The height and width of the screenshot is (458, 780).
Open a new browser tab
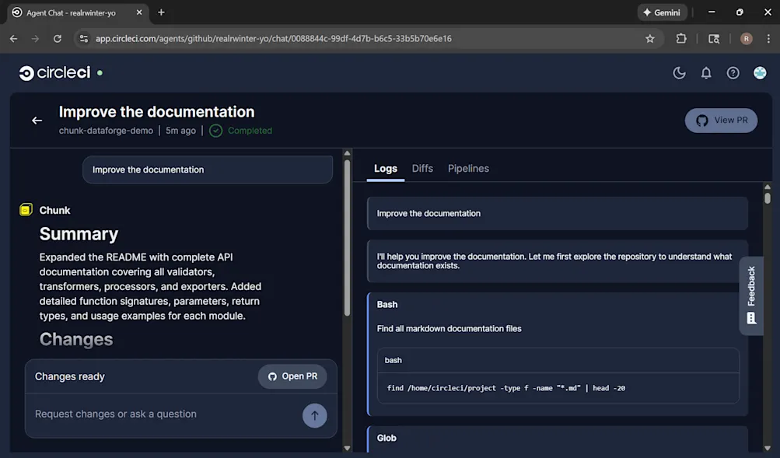click(x=161, y=12)
